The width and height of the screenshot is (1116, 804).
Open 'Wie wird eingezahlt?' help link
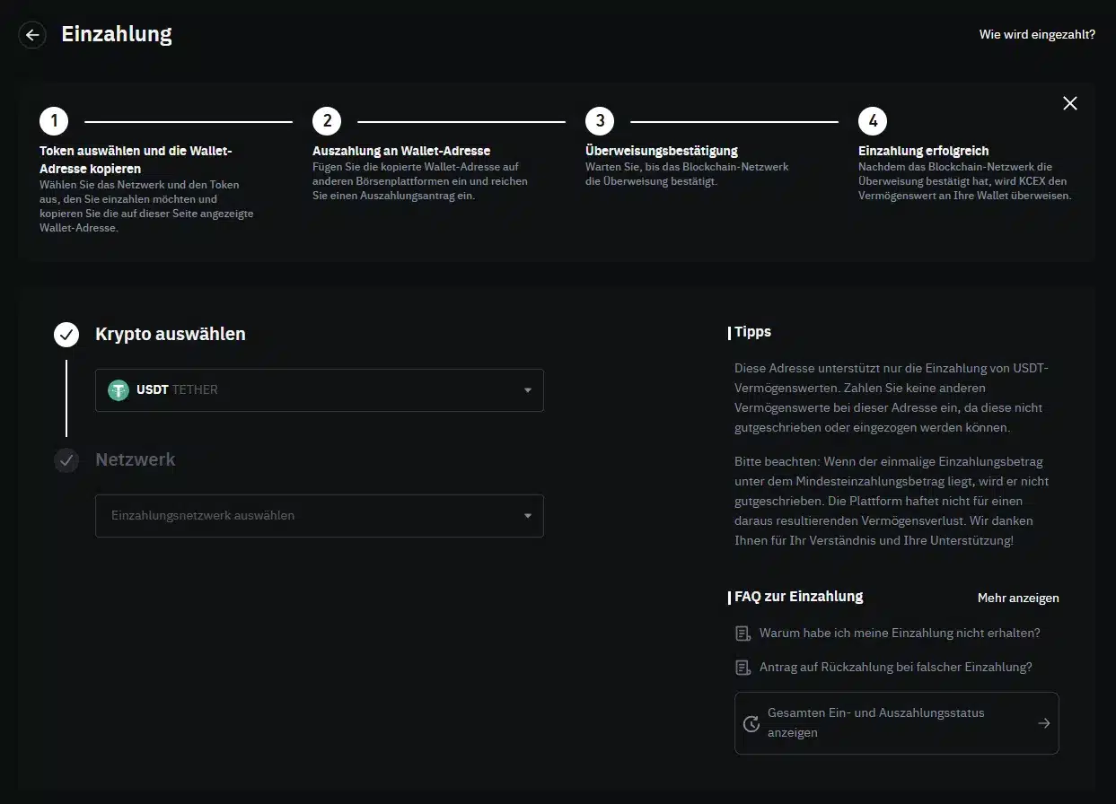(1037, 35)
